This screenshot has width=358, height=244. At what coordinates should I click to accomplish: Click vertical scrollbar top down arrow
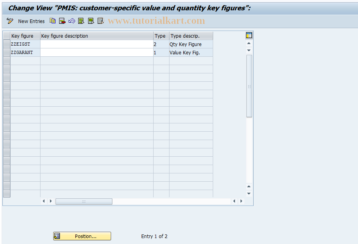point(249,50)
